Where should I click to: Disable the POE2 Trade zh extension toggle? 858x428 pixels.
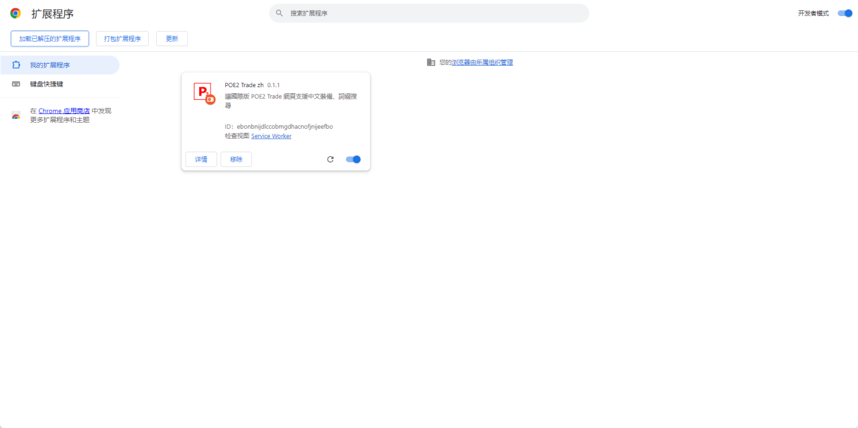click(353, 160)
